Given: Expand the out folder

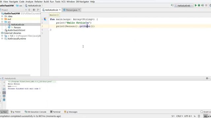Looking at the screenshot, I should pos(2,19).
